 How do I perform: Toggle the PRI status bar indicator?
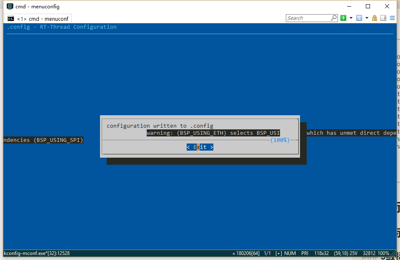305,253
